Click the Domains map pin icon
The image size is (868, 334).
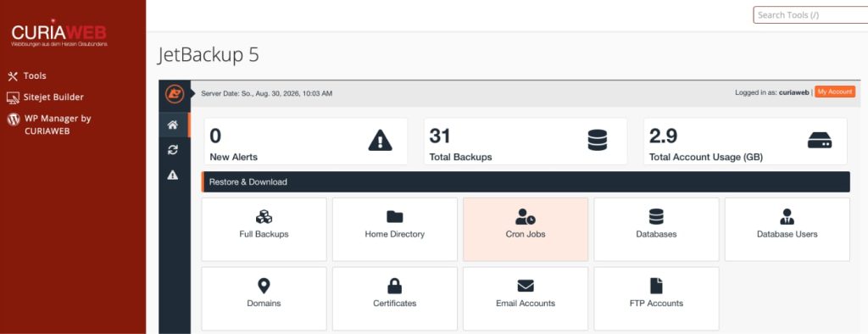pos(264,286)
